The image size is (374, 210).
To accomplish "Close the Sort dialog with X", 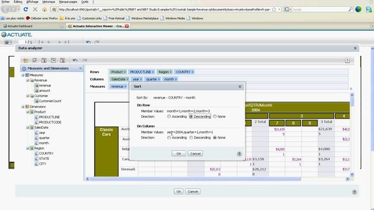I will 240,87.
